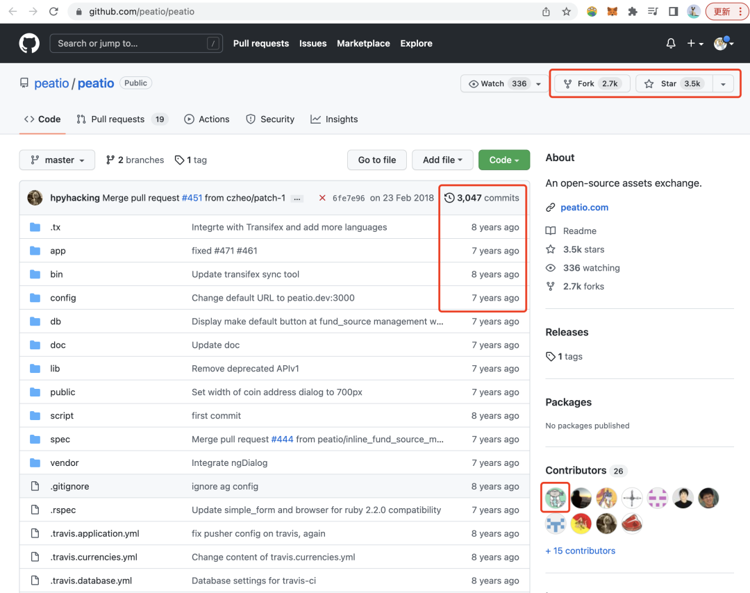Open the user avatar menu in the header
Viewport: 750px width, 593px height.
click(x=724, y=44)
